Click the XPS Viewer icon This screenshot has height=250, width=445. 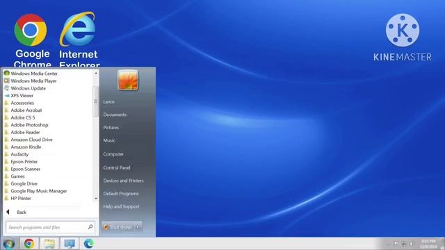click(x=7, y=96)
